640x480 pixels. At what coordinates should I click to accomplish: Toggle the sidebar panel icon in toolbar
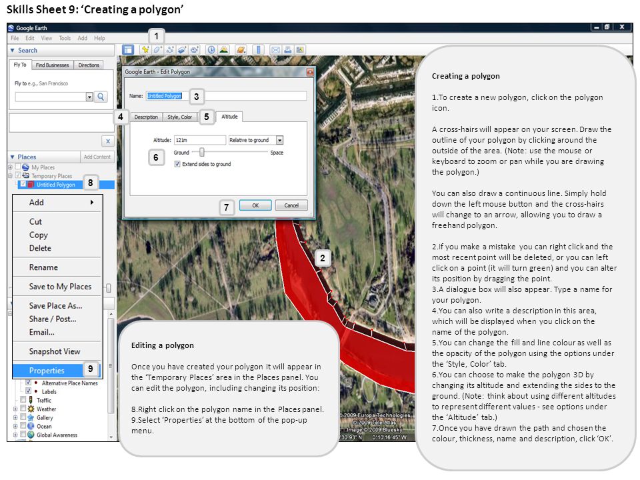click(x=128, y=50)
